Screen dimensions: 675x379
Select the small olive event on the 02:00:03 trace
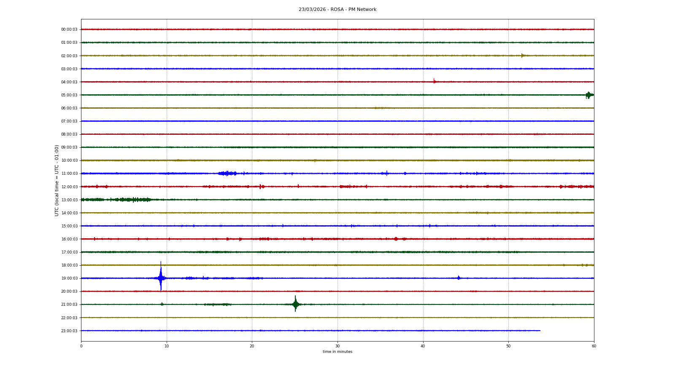coord(522,56)
